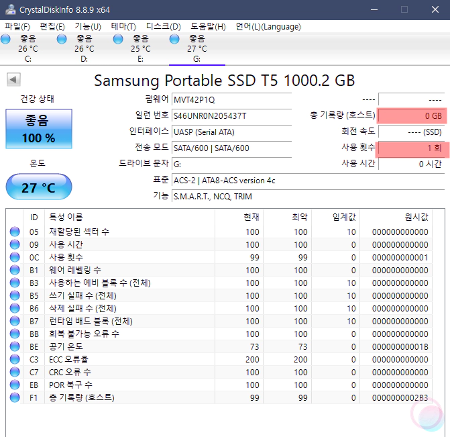The width and height of the screenshot is (450, 437).
Task: Select drive C: disk tab
Action: click(x=28, y=49)
